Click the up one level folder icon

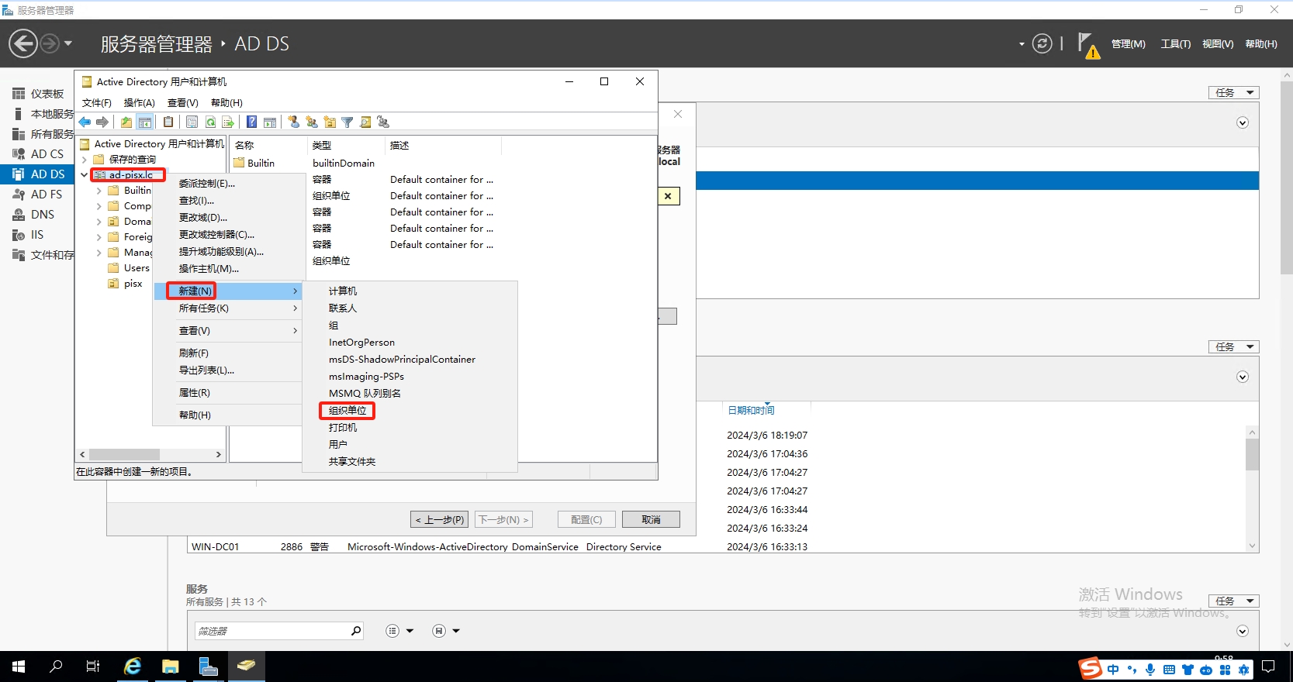coord(126,122)
